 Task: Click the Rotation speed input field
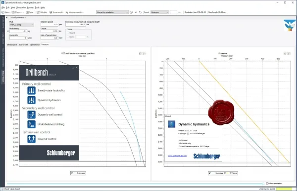click(49, 25)
